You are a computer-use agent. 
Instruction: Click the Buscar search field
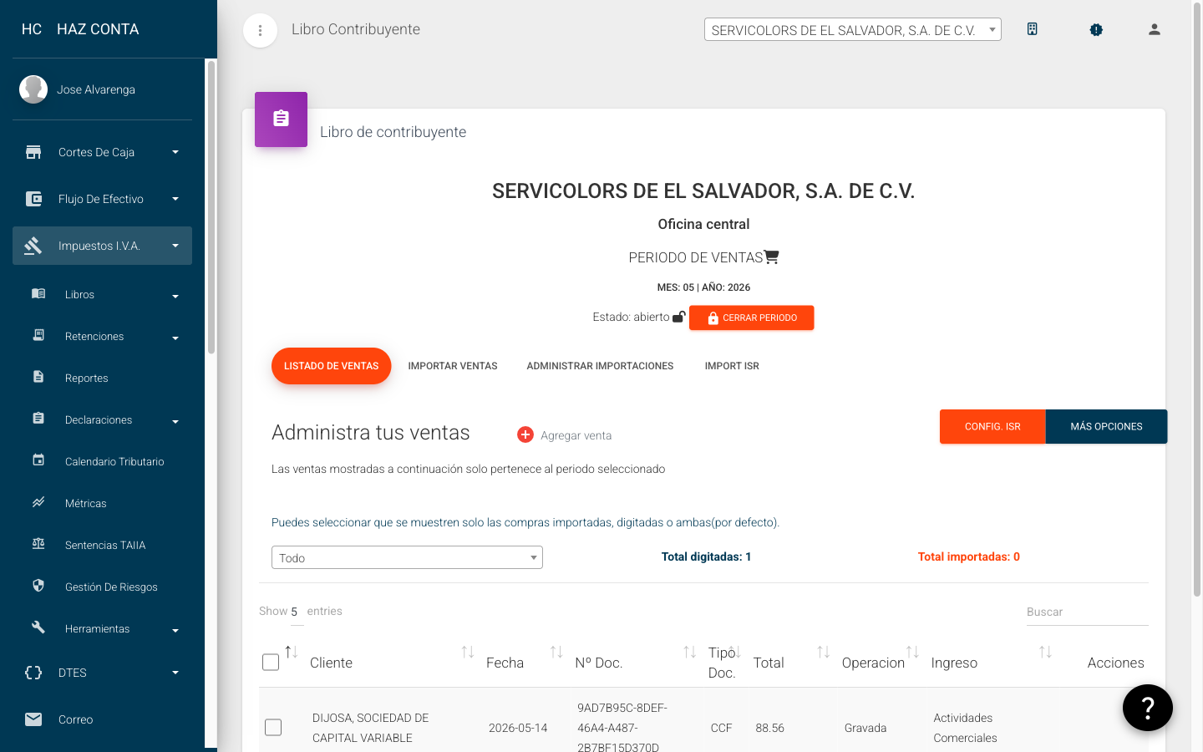click(1087, 612)
